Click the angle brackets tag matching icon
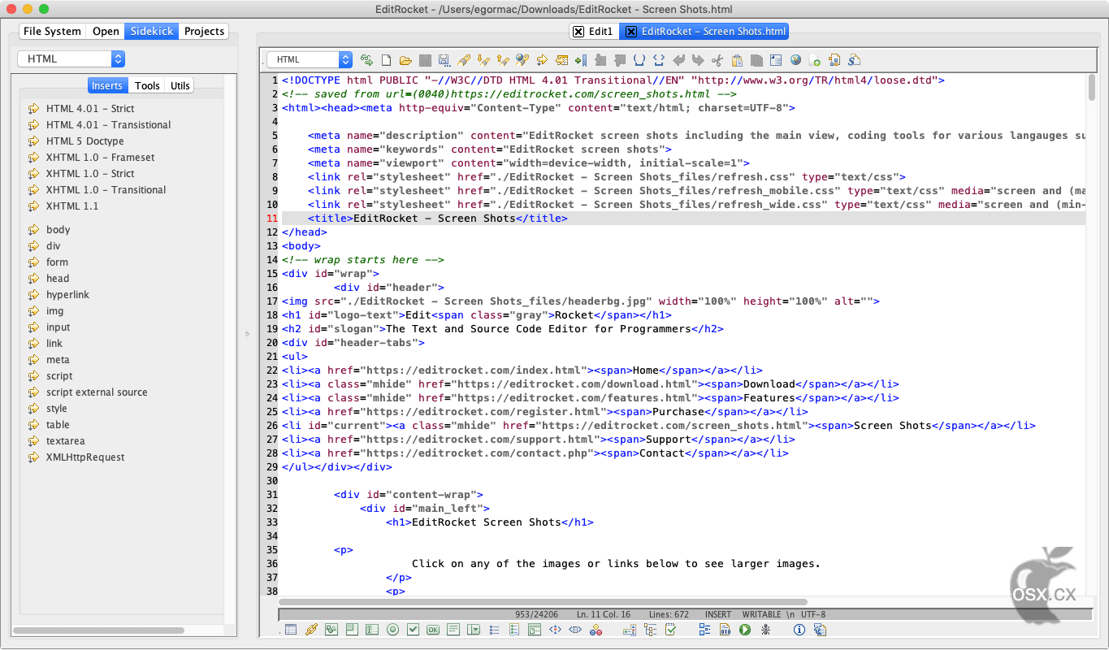Image resolution: width=1109 pixels, height=650 pixels. (x=659, y=59)
